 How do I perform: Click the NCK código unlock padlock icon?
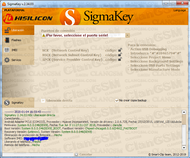coord(120,50)
